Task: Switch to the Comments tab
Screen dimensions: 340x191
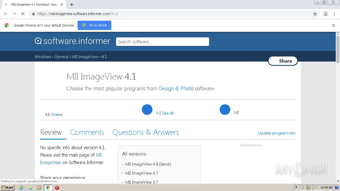Action: 87,132
